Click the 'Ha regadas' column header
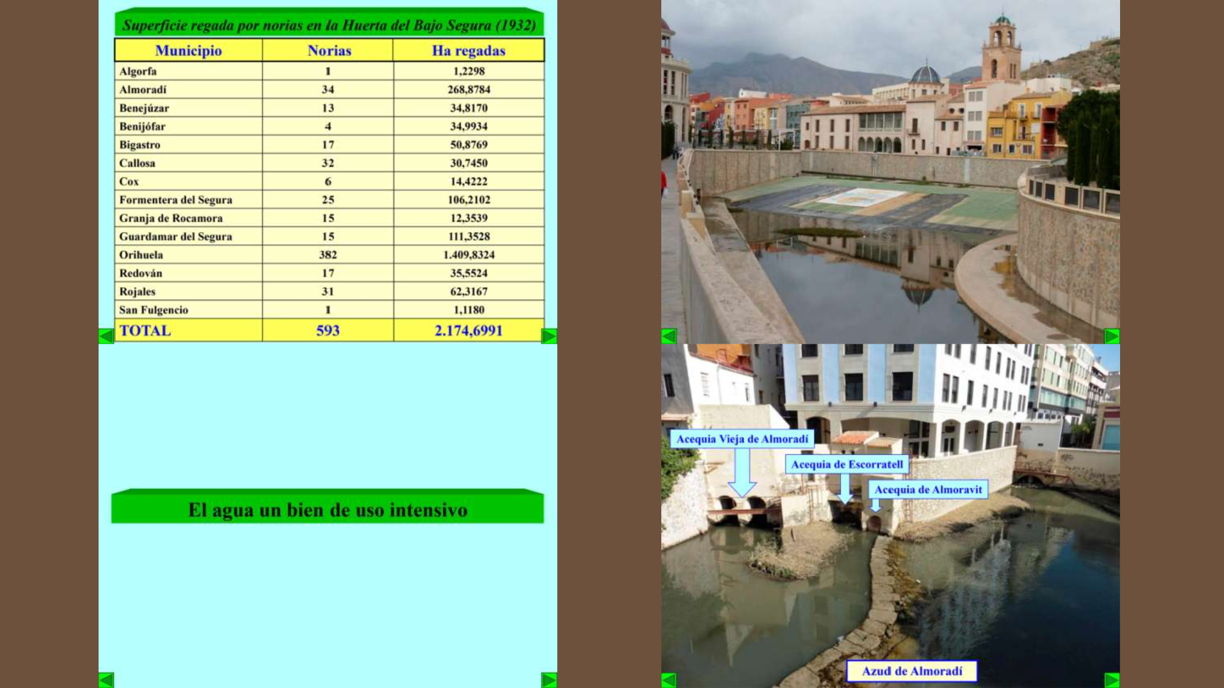Image resolution: width=1224 pixels, height=688 pixels. pos(469,50)
